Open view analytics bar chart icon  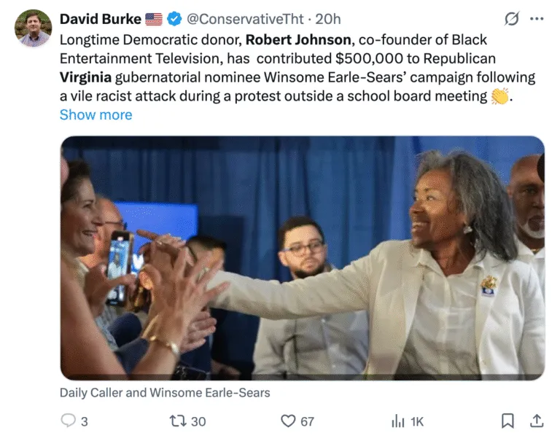pyautogui.click(x=398, y=421)
